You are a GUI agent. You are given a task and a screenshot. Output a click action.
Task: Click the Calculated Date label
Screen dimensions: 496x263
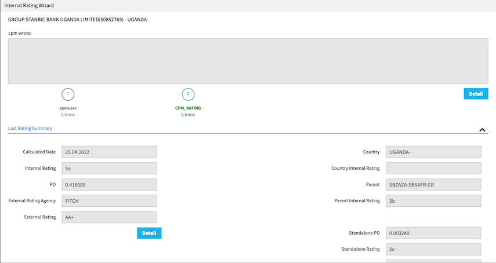[x=39, y=152]
